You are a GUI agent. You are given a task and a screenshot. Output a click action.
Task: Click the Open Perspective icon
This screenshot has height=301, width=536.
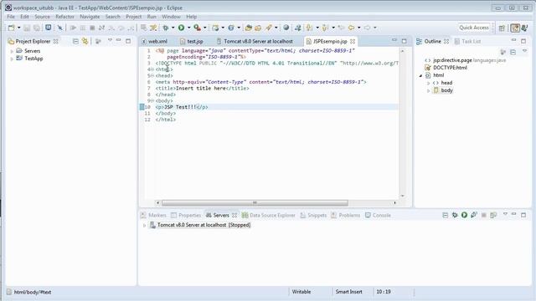(502, 28)
